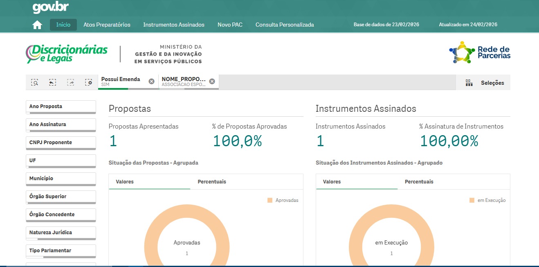Viewport: 539px width, 267px height.
Task: Open the Atos Preparatórios menu item
Action: [x=107, y=25]
